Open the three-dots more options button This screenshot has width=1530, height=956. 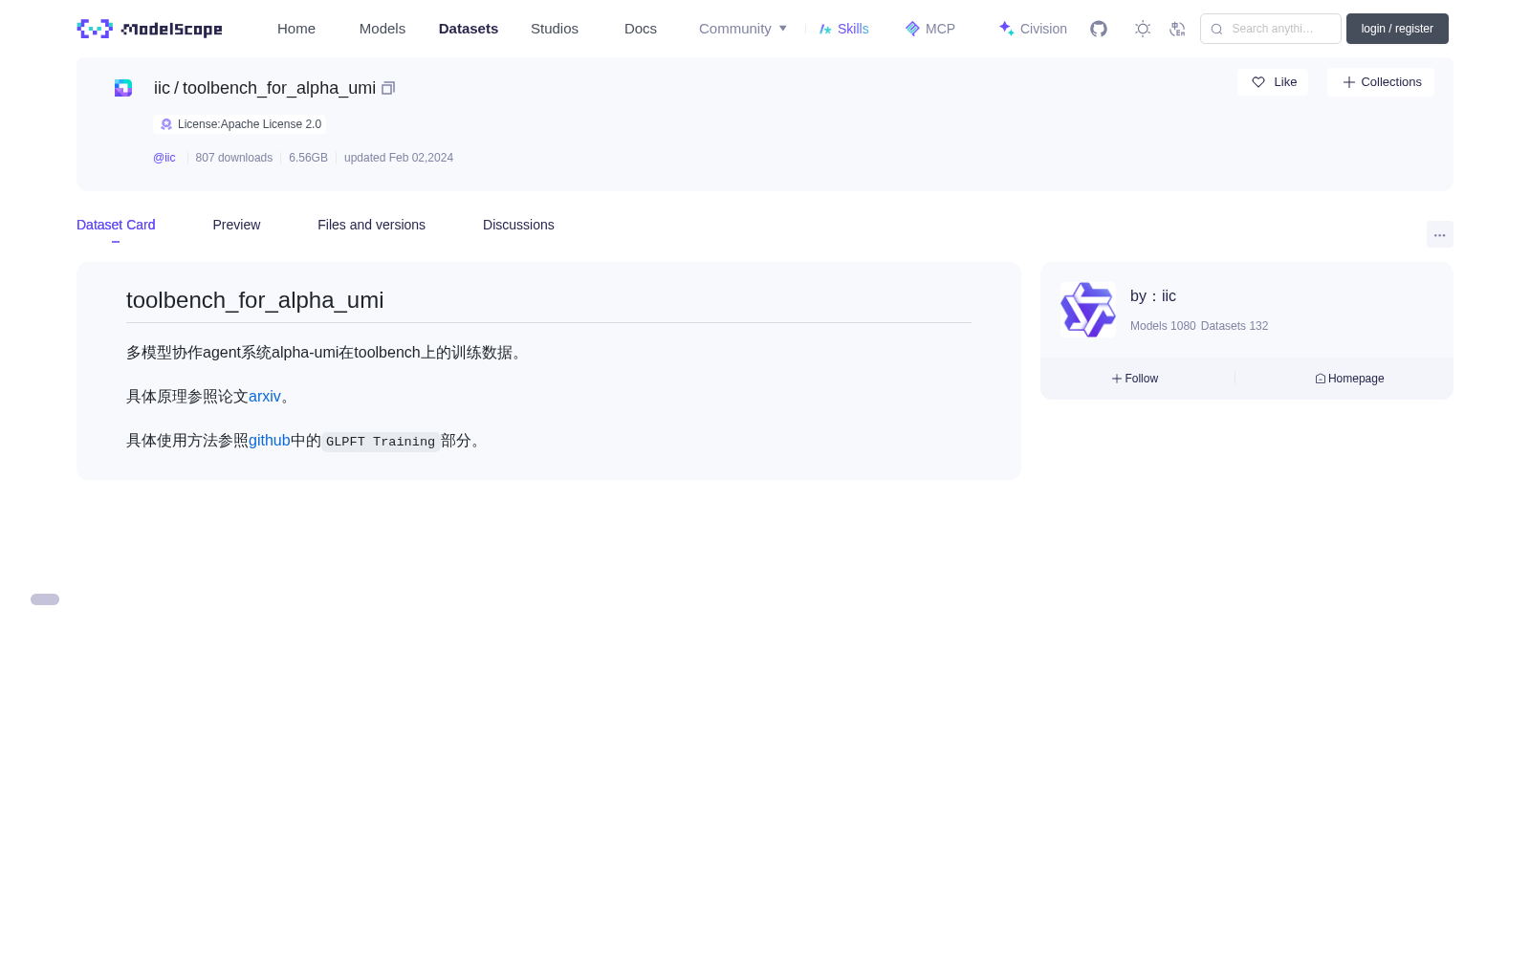pos(1440,234)
